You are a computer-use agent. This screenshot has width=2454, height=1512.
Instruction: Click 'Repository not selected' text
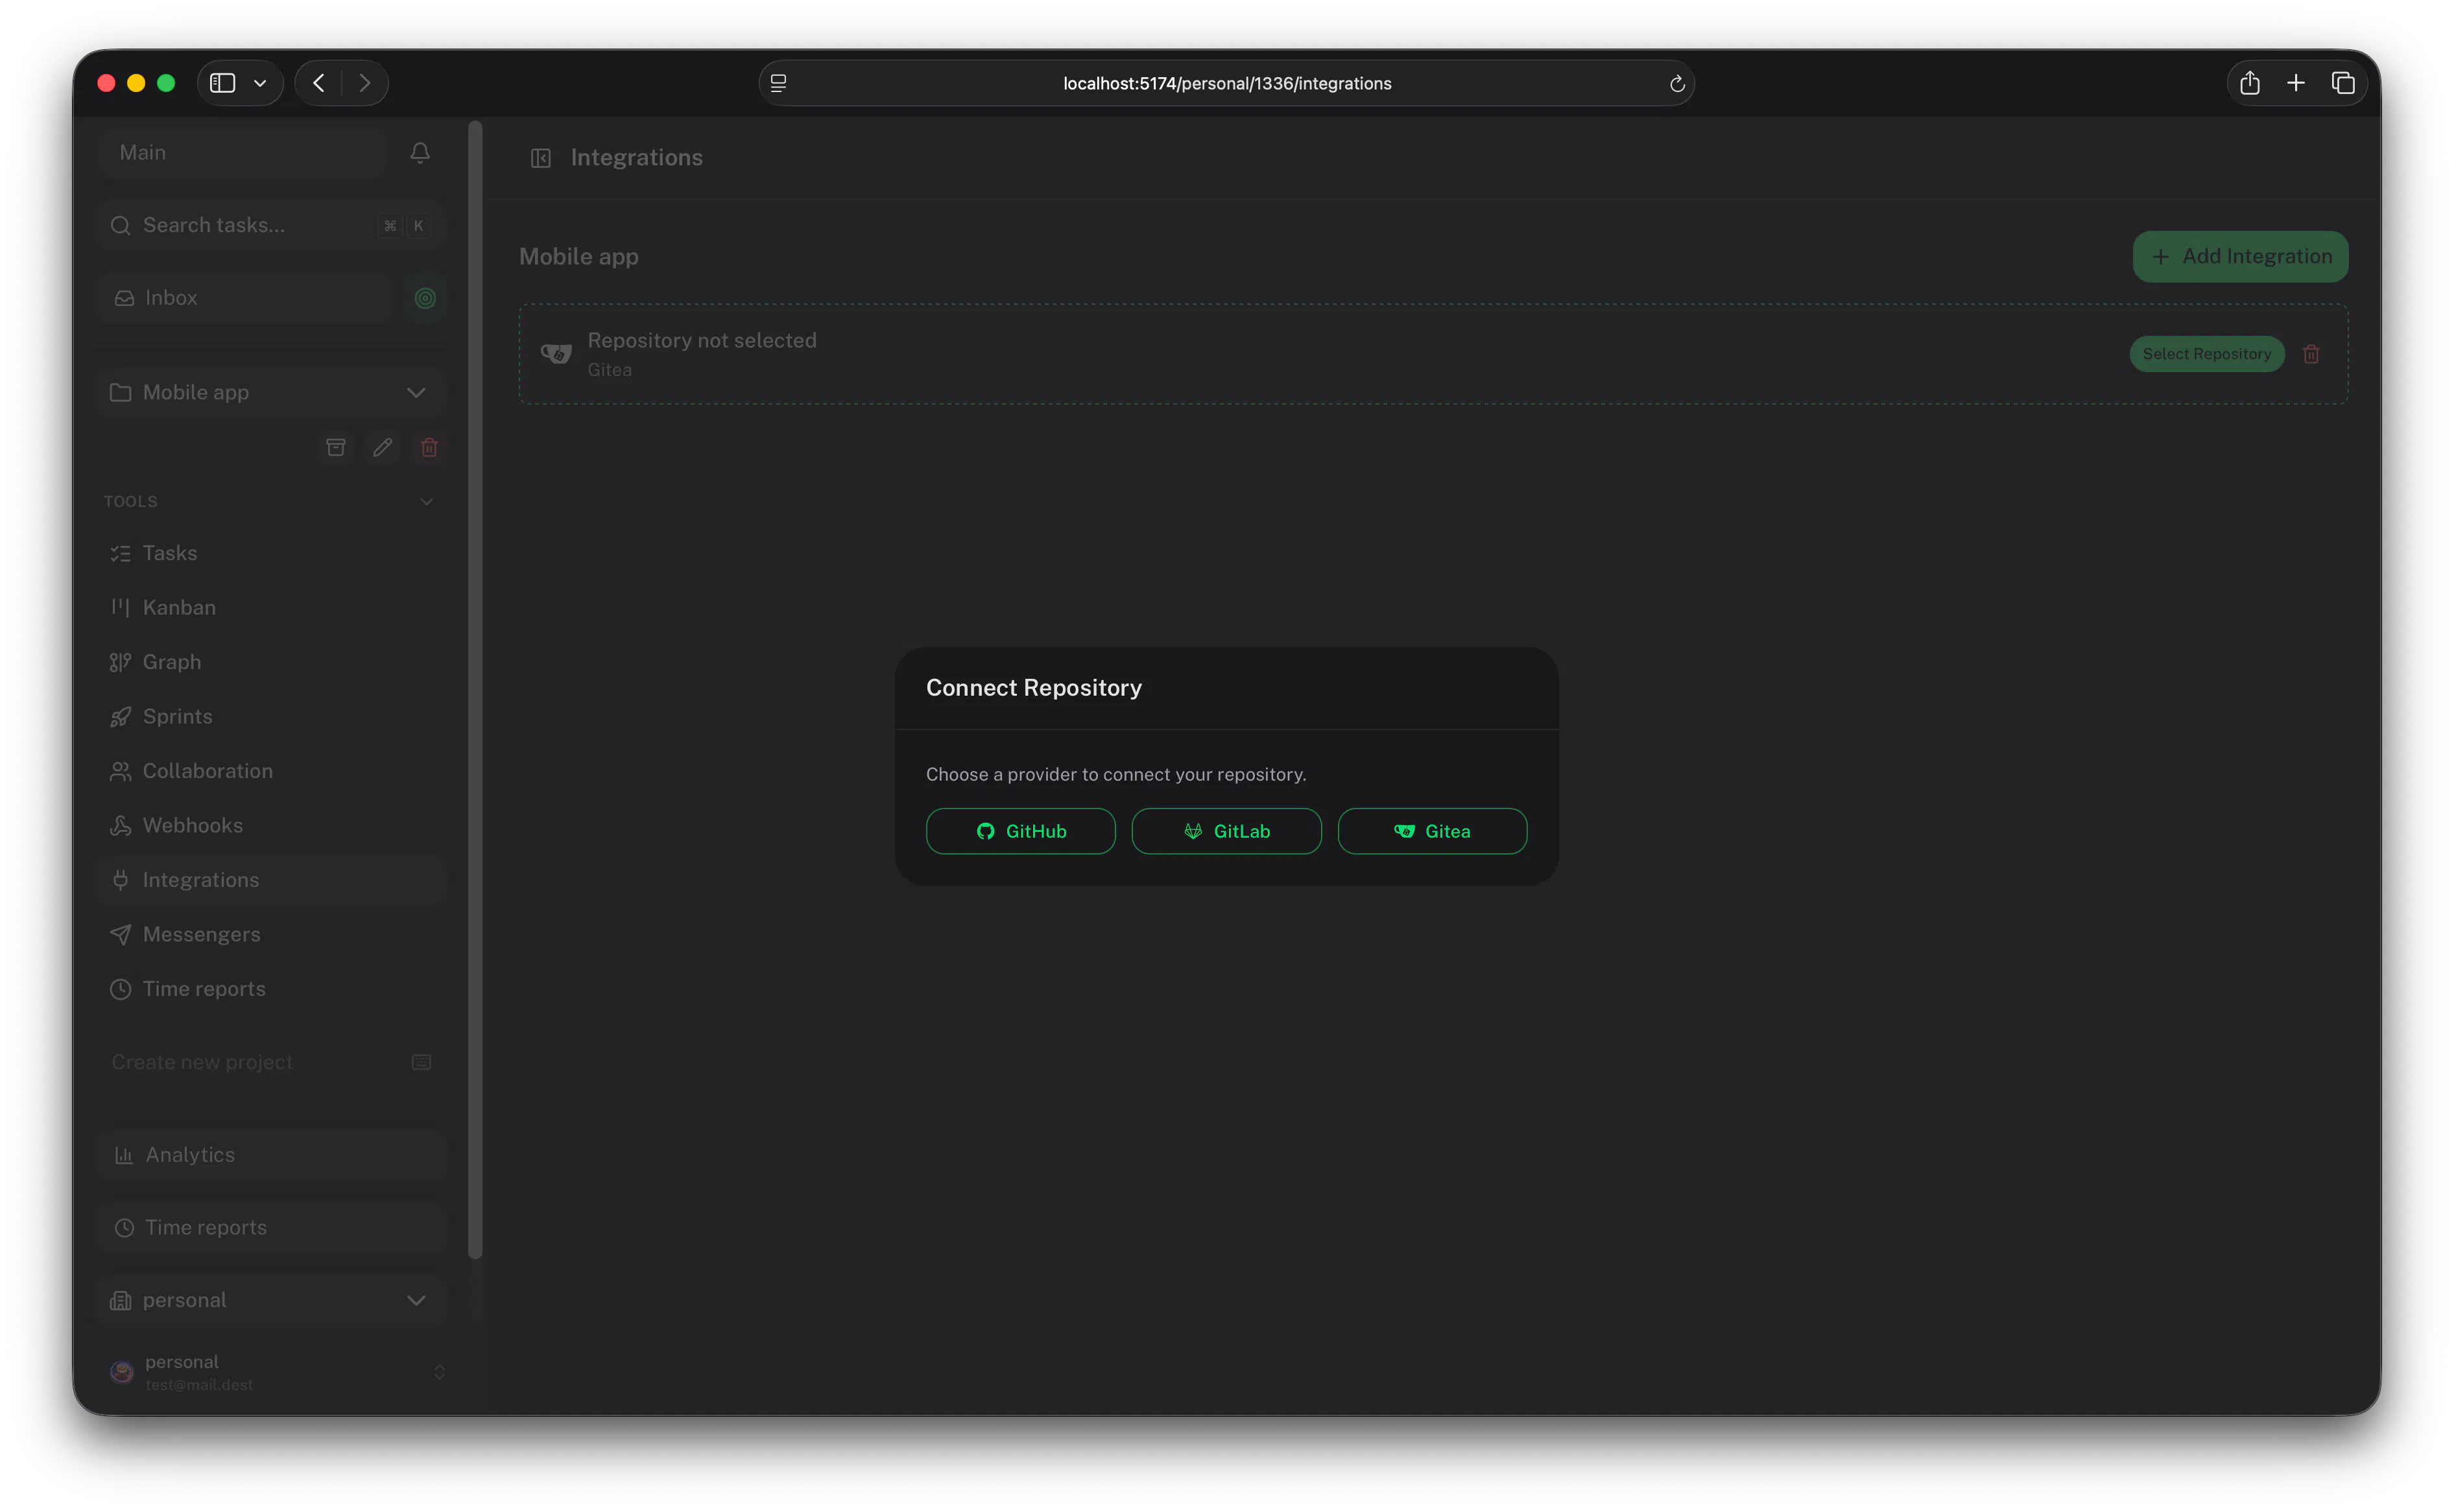click(x=702, y=340)
